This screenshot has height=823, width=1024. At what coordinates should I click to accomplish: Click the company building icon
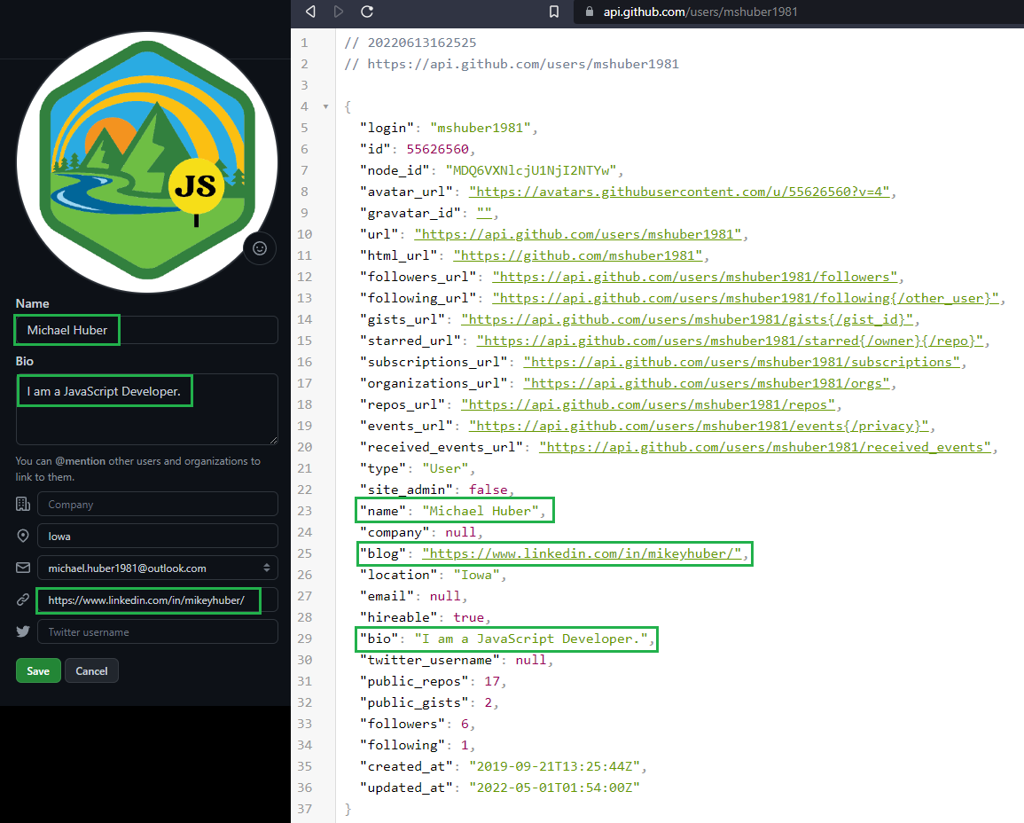(x=21, y=504)
